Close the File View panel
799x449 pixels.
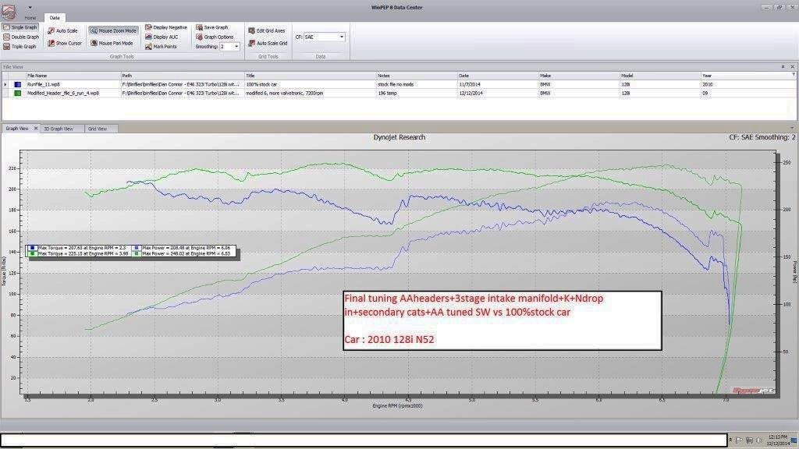793,67
